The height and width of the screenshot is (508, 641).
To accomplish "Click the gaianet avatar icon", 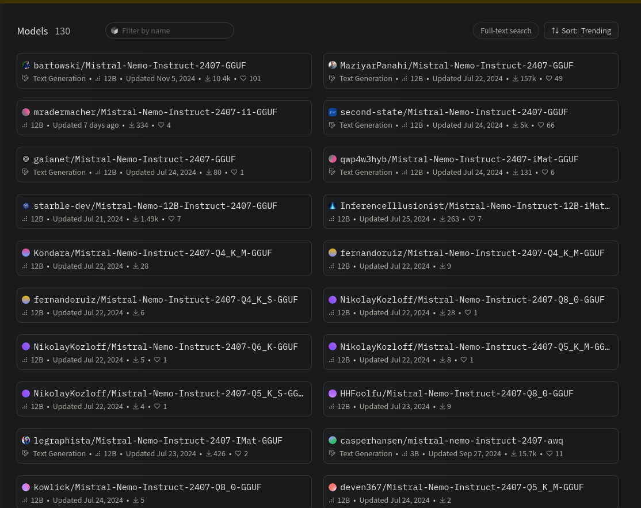I will point(26,159).
